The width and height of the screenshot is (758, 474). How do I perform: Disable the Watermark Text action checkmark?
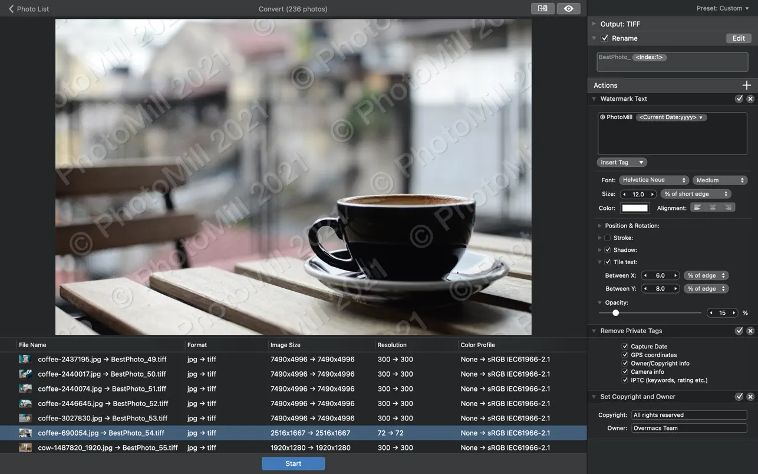point(739,99)
